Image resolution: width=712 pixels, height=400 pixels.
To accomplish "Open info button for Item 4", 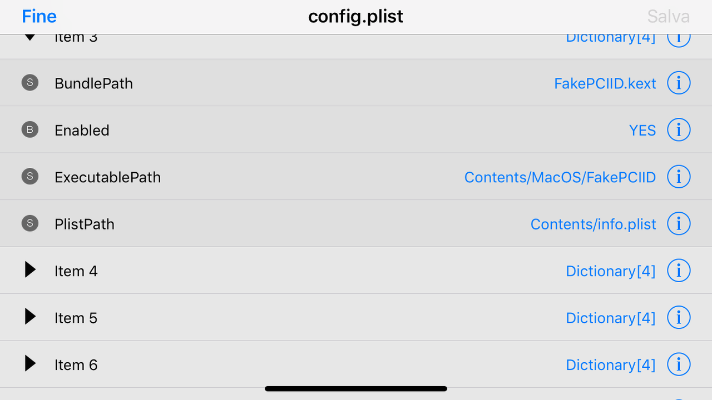I will tap(678, 271).
